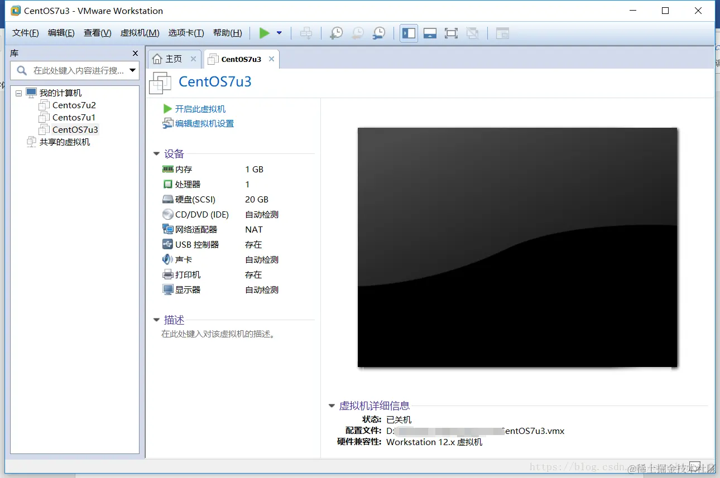Collapse the 设备 devices section
Screen dimensions: 720x478
(x=156, y=154)
